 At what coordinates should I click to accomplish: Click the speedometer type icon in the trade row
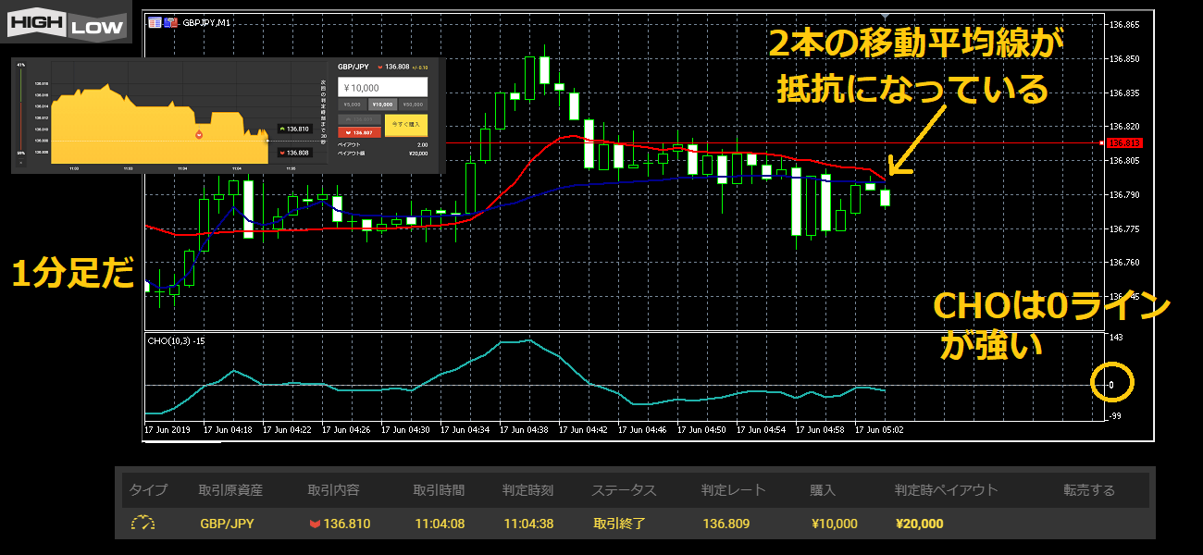[143, 524]
